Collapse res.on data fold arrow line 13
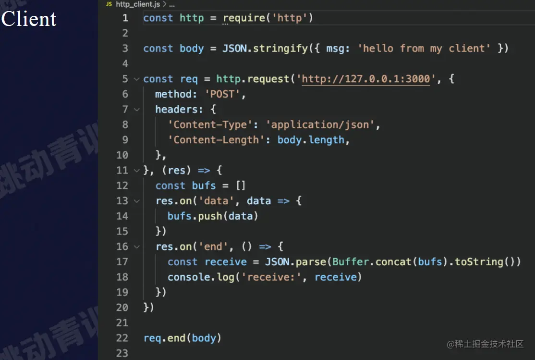Viewport: 535px width, 360px height. (x=136, y=201)
